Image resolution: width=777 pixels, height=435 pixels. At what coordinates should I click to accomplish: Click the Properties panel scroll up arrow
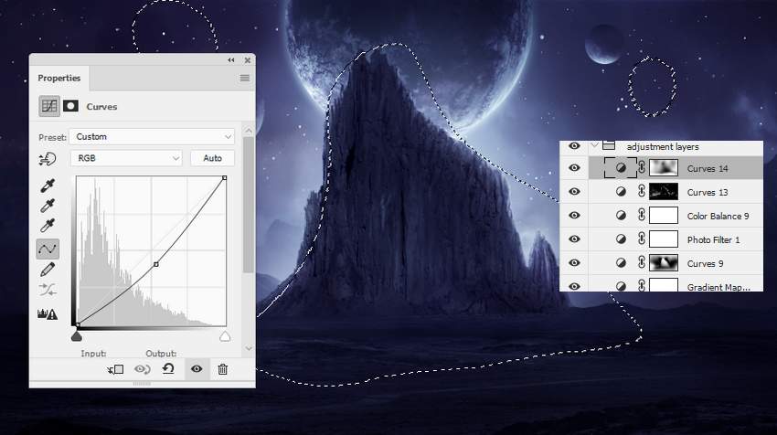249,131
